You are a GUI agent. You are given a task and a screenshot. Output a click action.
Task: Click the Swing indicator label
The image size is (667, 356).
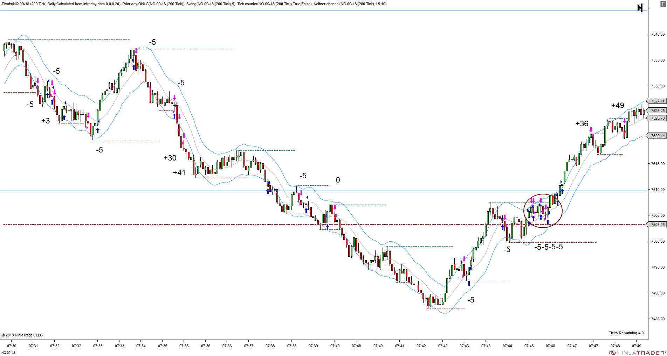pos(211,4)
